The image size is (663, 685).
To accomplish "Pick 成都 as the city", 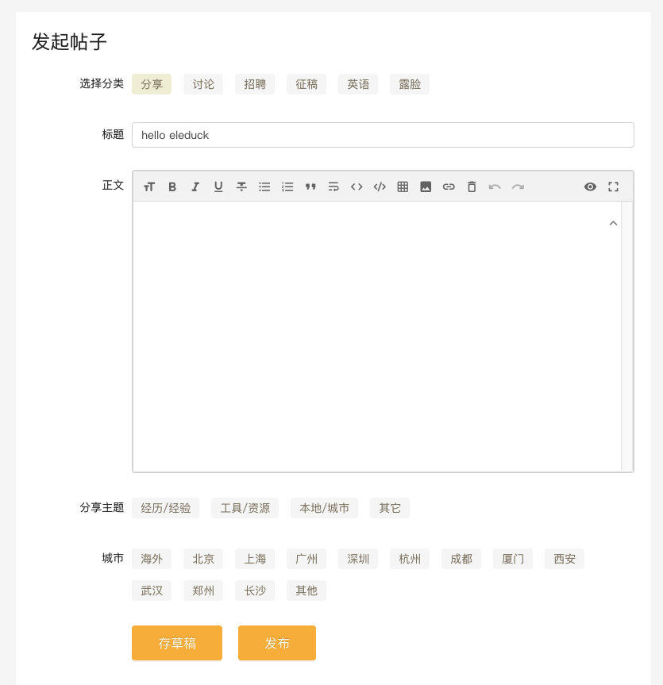I will pos(461,559).
